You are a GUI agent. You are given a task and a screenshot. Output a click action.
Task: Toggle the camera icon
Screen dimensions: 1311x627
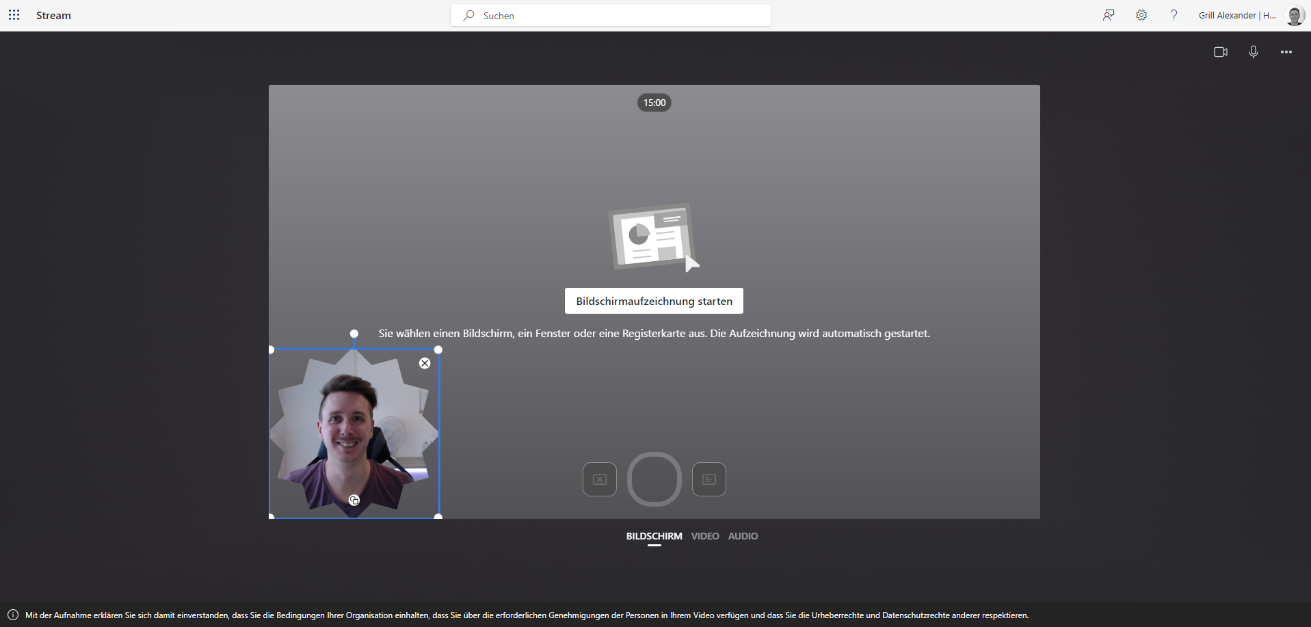[x=1221, y=52]
